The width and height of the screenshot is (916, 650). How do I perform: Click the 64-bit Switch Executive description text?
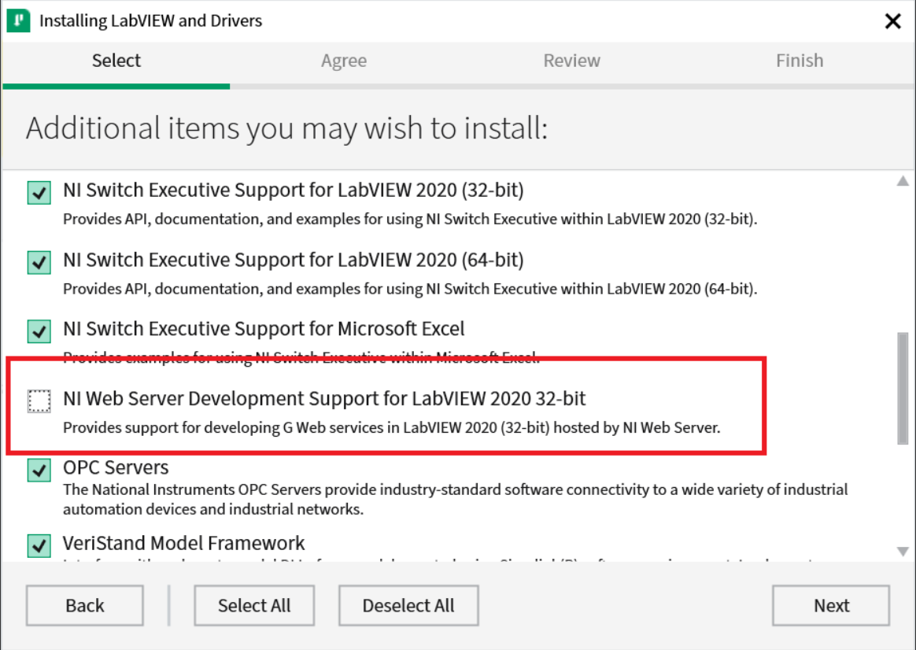[x=410, y=289]
